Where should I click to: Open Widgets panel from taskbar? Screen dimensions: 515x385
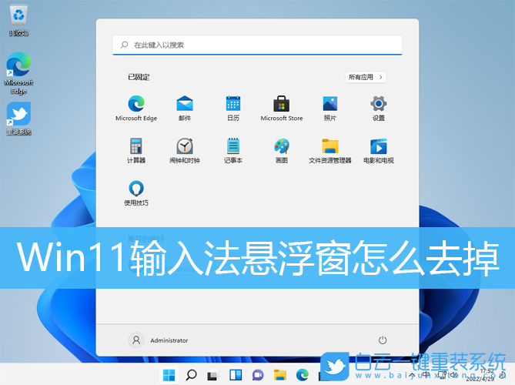click(236, 374)
